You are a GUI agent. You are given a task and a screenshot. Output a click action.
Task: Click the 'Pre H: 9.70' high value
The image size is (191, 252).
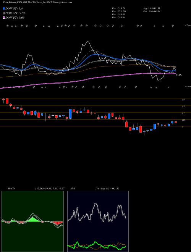(119, 11)
